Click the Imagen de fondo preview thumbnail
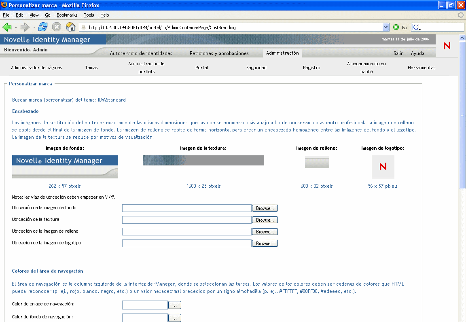Screen dimensions: 466x322 pos(65,167)
